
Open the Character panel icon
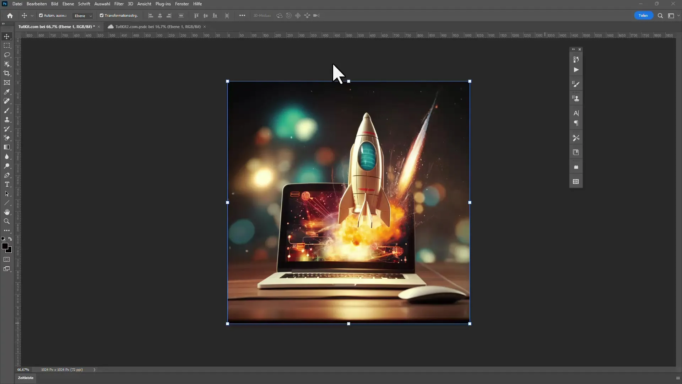[576, 113]
